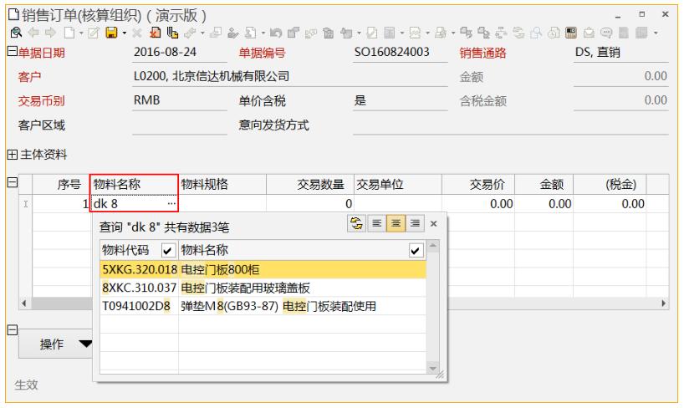This screenshot has width=684, height=408.
Task: Collapse the 单据日期 header section
Action: click(x=10, y=54)
